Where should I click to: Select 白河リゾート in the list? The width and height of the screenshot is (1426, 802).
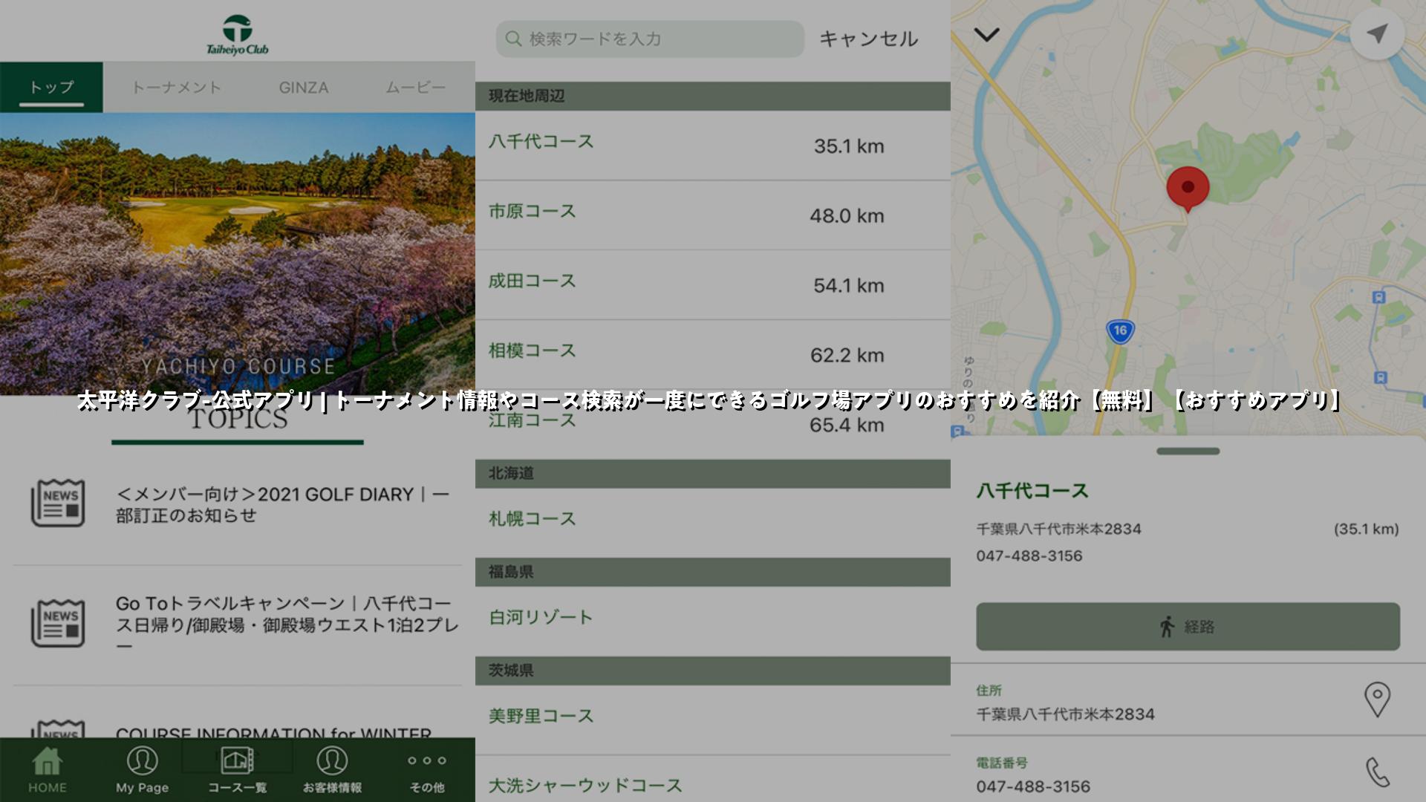click(x=713, y=621)
